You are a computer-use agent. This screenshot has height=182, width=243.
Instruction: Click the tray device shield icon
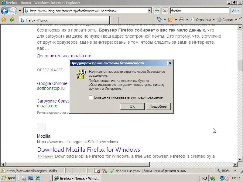pyautogui.click(x=213, y=178)
